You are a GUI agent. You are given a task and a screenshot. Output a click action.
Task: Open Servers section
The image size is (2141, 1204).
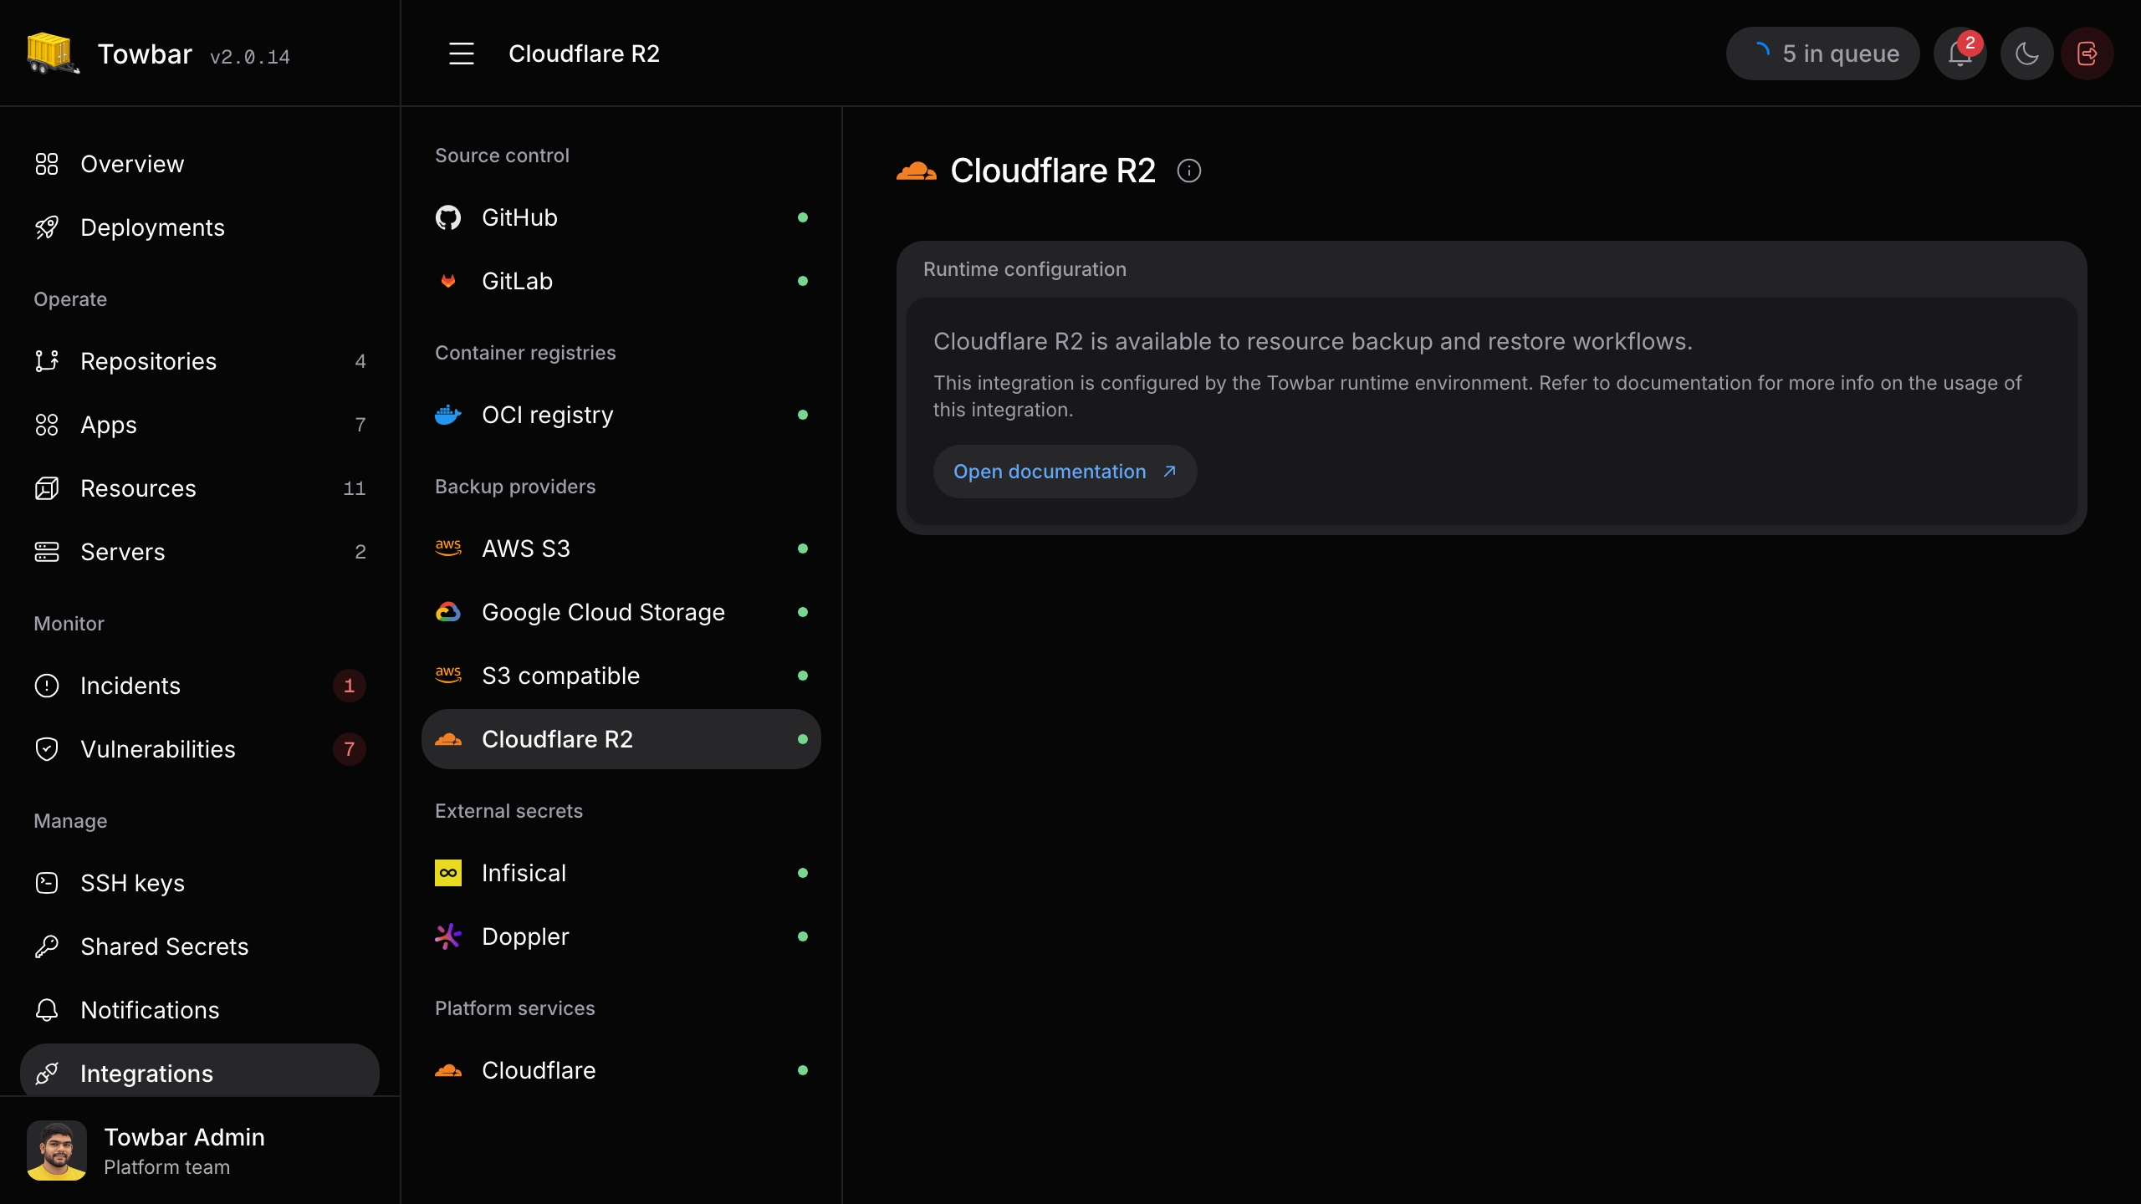coord(200,552)
